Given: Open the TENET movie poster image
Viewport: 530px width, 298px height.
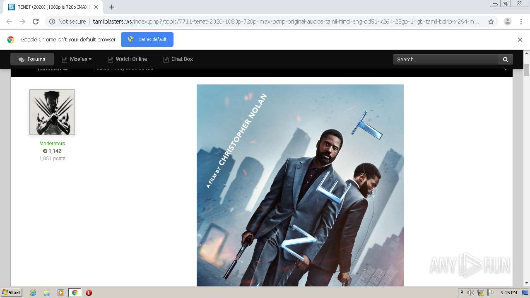Looking at the screenshot, I should (300, 185).
